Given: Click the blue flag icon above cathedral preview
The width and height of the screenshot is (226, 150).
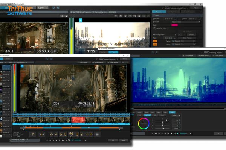Looking at the screenshot, I should point(22,66).
